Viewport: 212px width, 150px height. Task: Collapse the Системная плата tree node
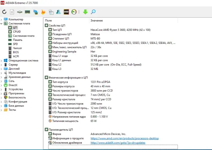click(1, 24)
